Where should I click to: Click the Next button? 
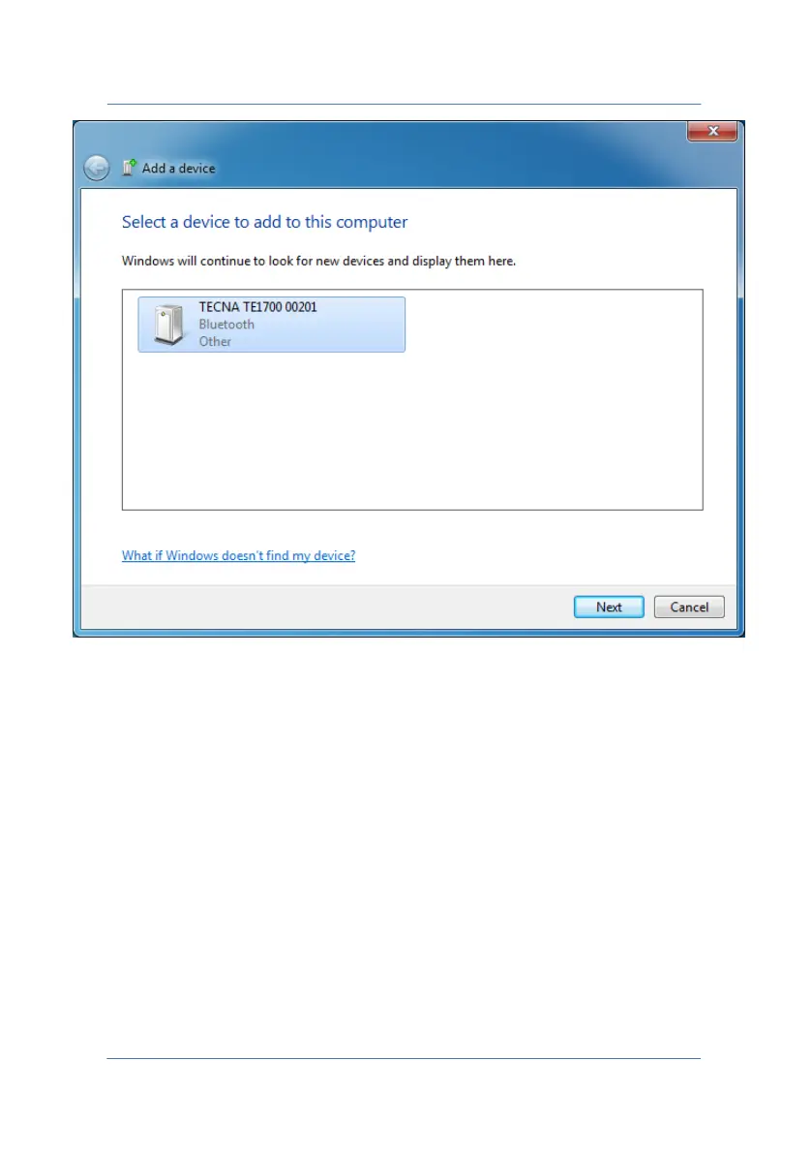point(609,608)
